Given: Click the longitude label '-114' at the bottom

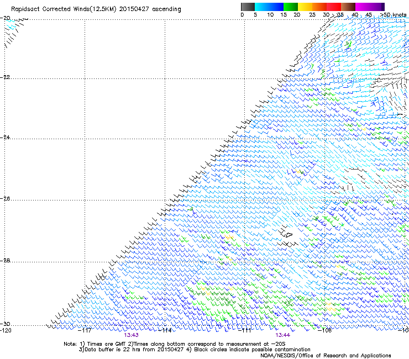Looking at the screenshot, I should pos(165,330).
